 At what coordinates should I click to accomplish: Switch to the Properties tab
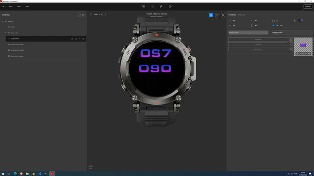[232, 15]
